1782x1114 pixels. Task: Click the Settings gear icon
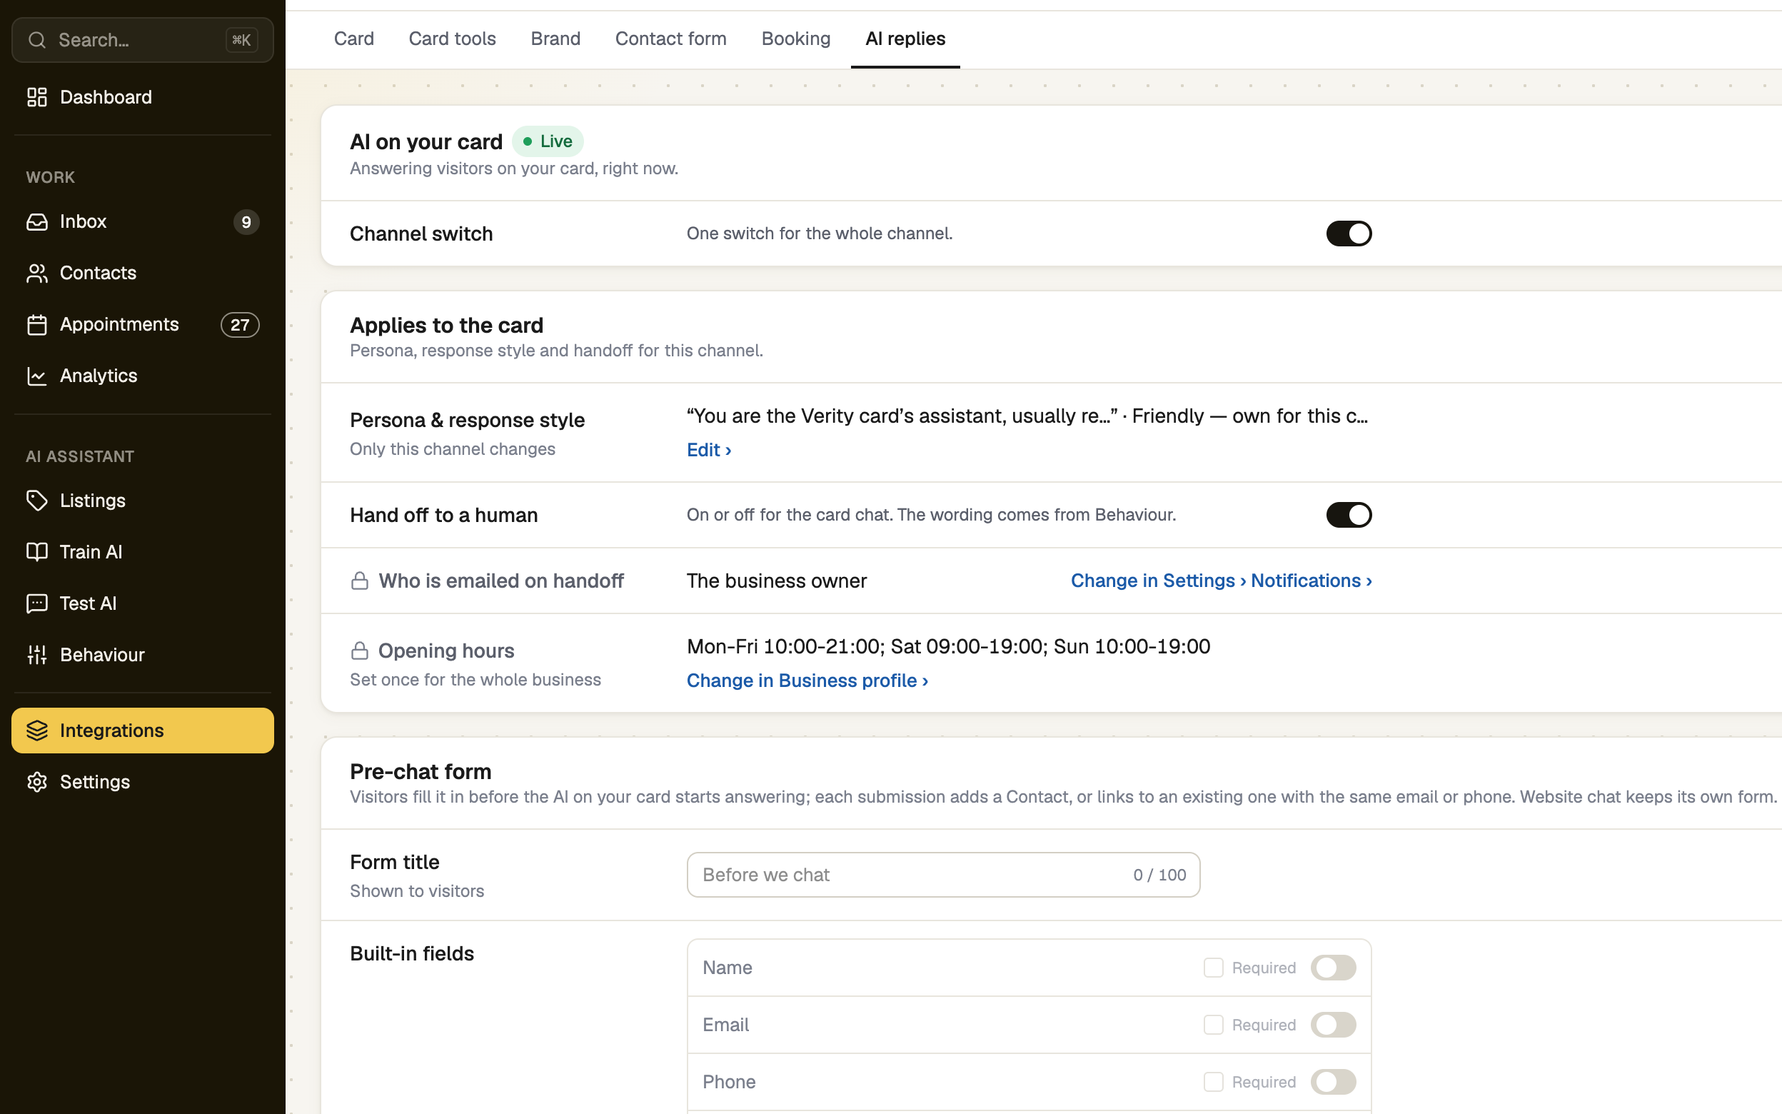click(37, 783)
